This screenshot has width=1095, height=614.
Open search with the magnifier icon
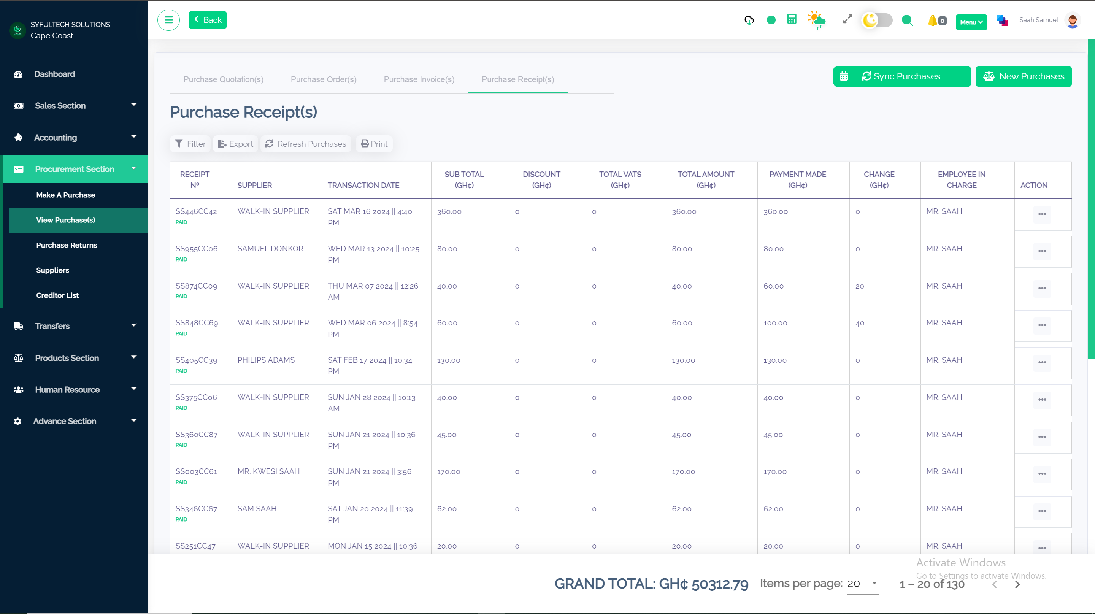908,21
